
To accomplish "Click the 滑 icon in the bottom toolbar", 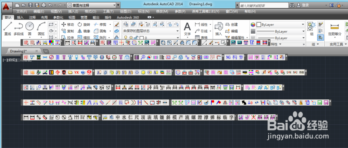I will click(x=200, y=117).
